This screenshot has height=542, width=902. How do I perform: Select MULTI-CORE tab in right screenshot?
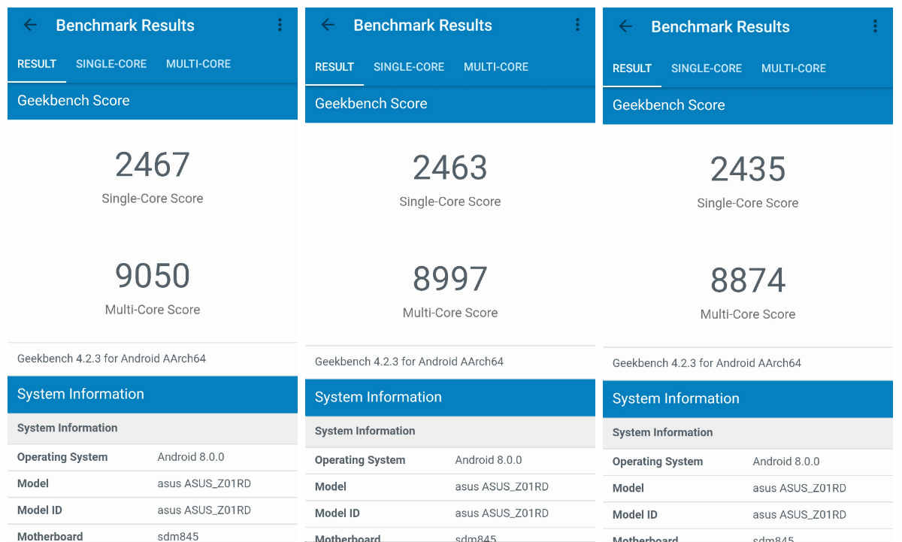pos(794,68)
